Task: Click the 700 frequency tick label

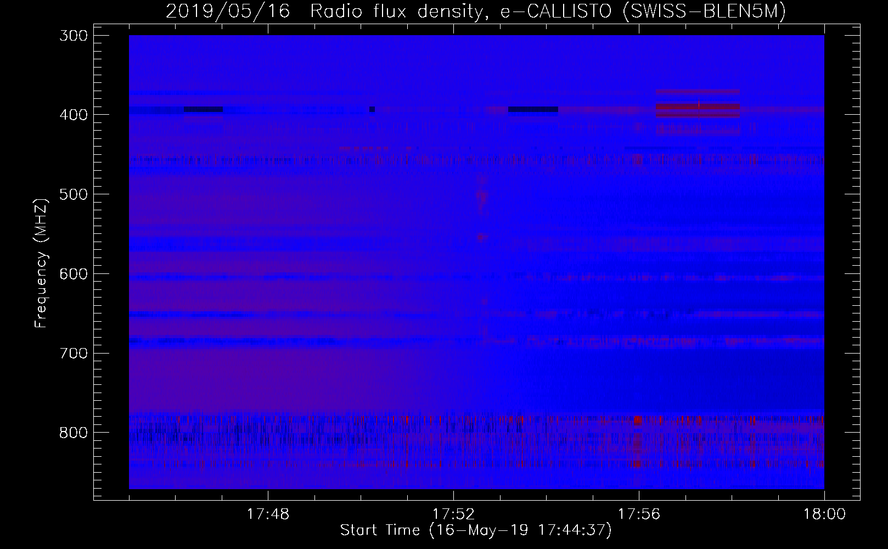Action: click(x=72, y=352)
